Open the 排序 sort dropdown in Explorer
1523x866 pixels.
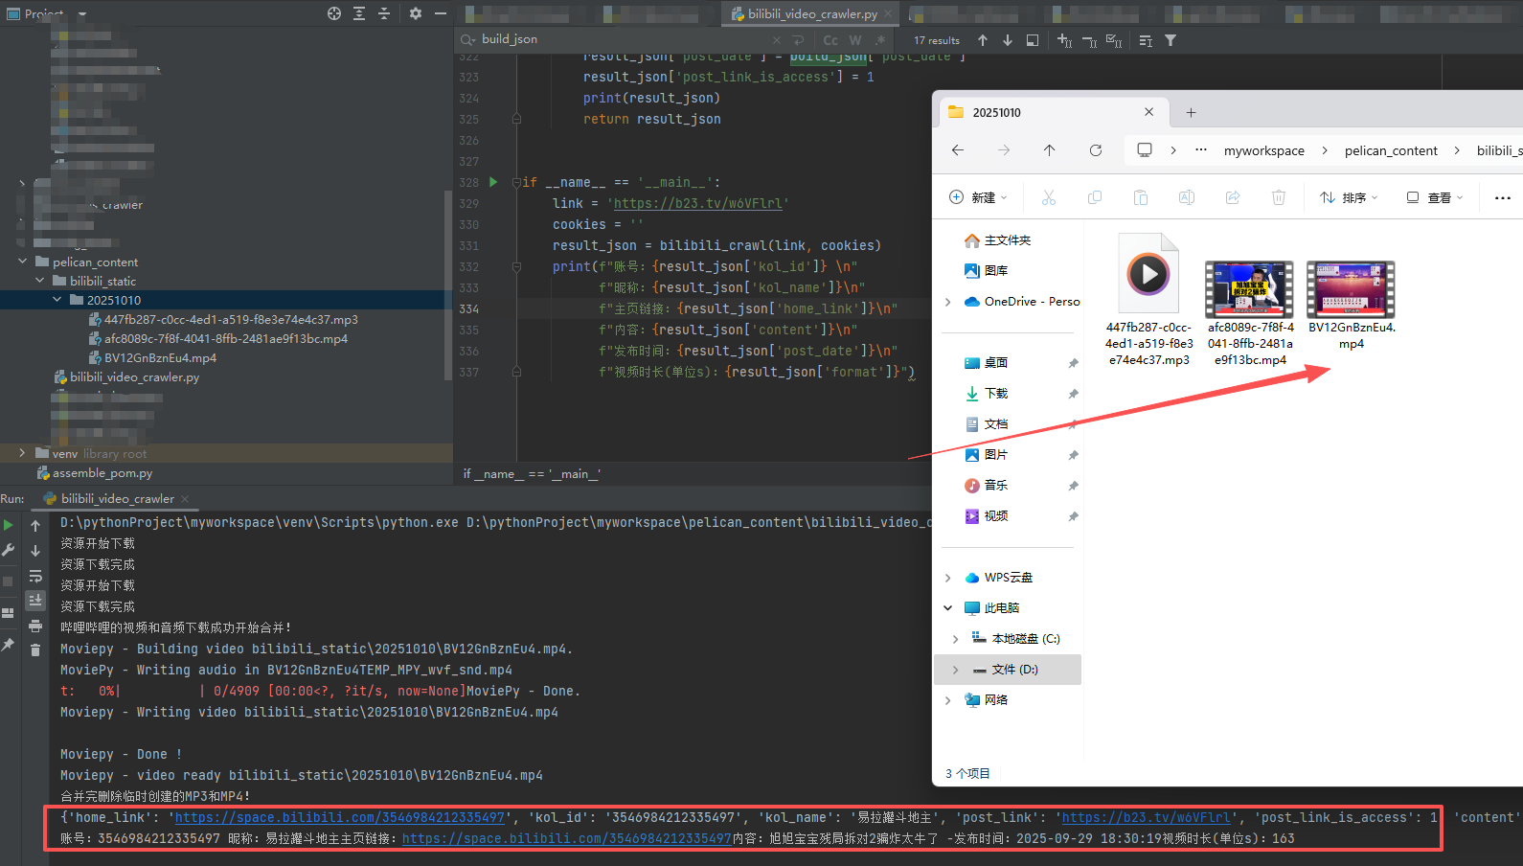click(x=1349, y=197)
